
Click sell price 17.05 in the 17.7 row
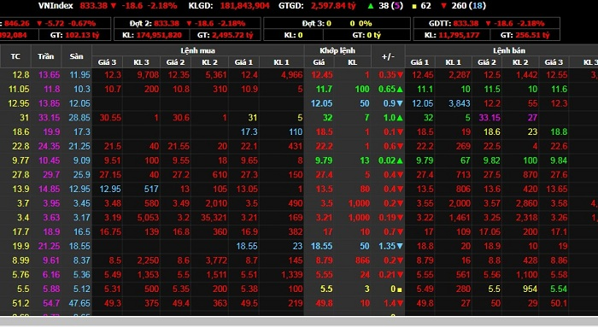click(x=490, y=232)
